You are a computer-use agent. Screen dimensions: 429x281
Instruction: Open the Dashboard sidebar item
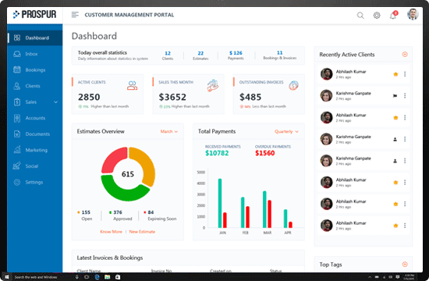[x=35, y=37]
